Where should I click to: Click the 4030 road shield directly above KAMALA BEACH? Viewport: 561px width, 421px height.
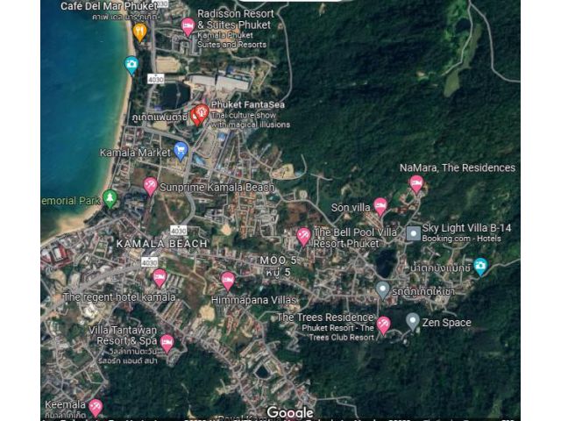pyautogui.click(x=178, y=231)
